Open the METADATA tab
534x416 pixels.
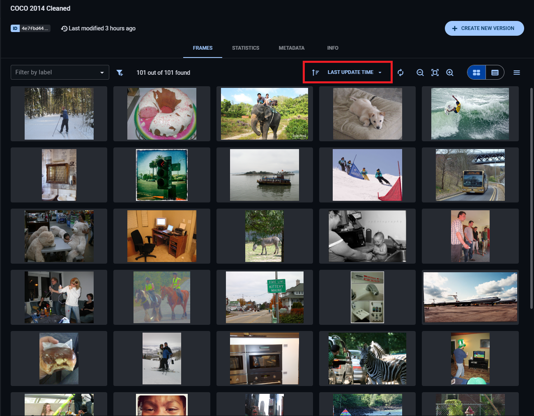click(292, 48)
